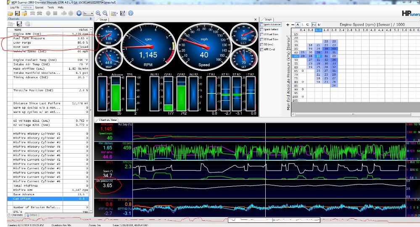Switch to the Details tab
The height and width of the screenshot is (227, 420).
32,215
